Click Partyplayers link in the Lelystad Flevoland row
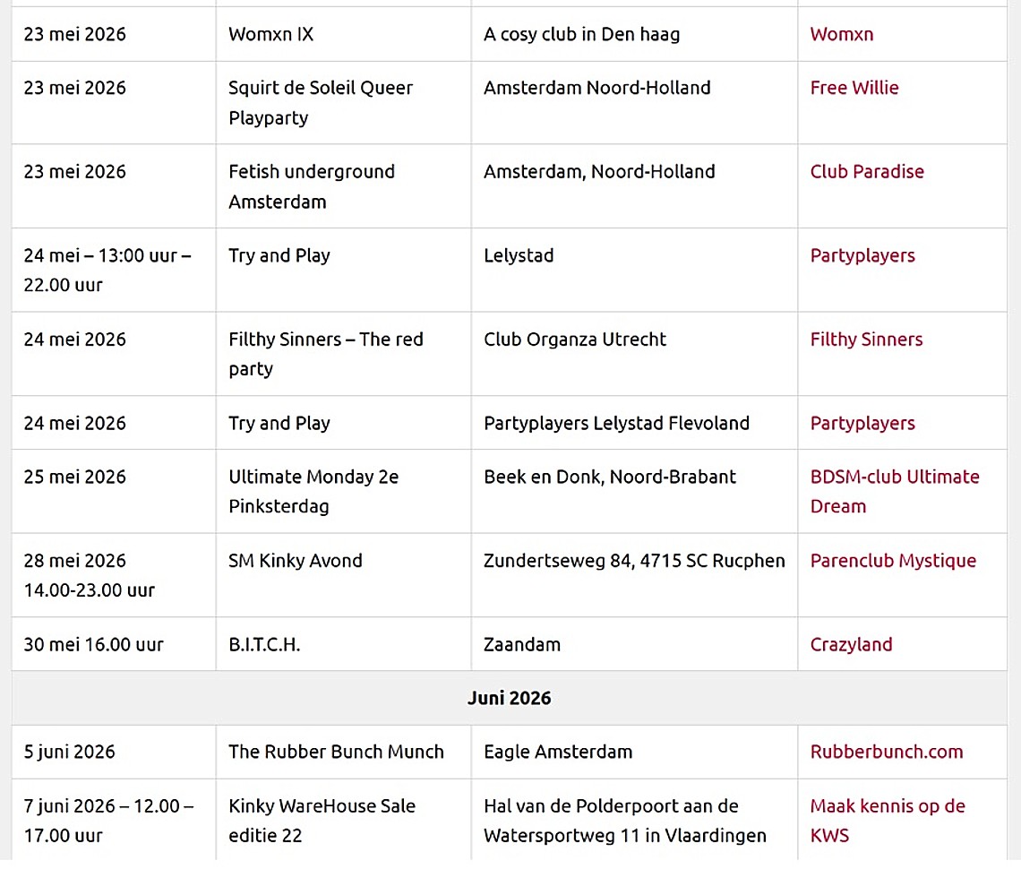 [x=862, y=424]
